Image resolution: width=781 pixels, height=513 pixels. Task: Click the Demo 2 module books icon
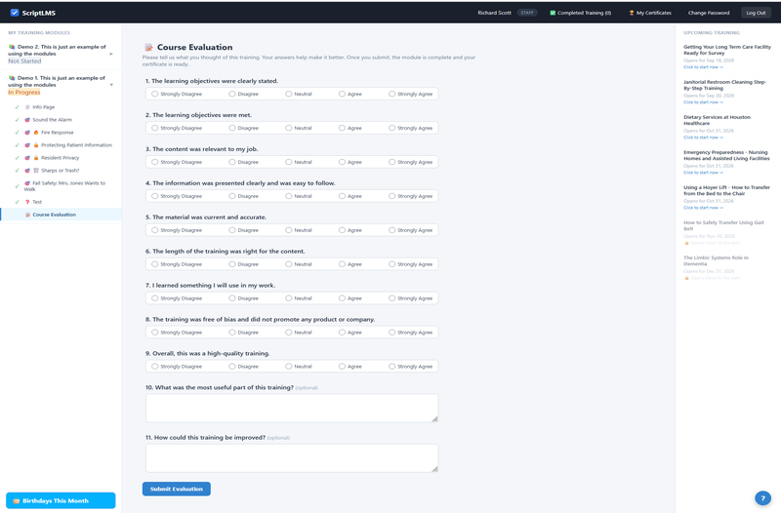[12, 47]
